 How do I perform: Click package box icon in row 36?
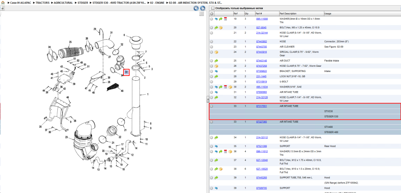[x=230, y=152]
